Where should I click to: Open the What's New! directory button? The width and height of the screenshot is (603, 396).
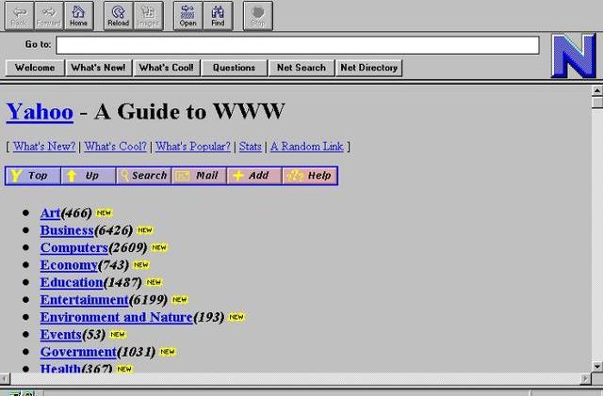tap(98, 68)
